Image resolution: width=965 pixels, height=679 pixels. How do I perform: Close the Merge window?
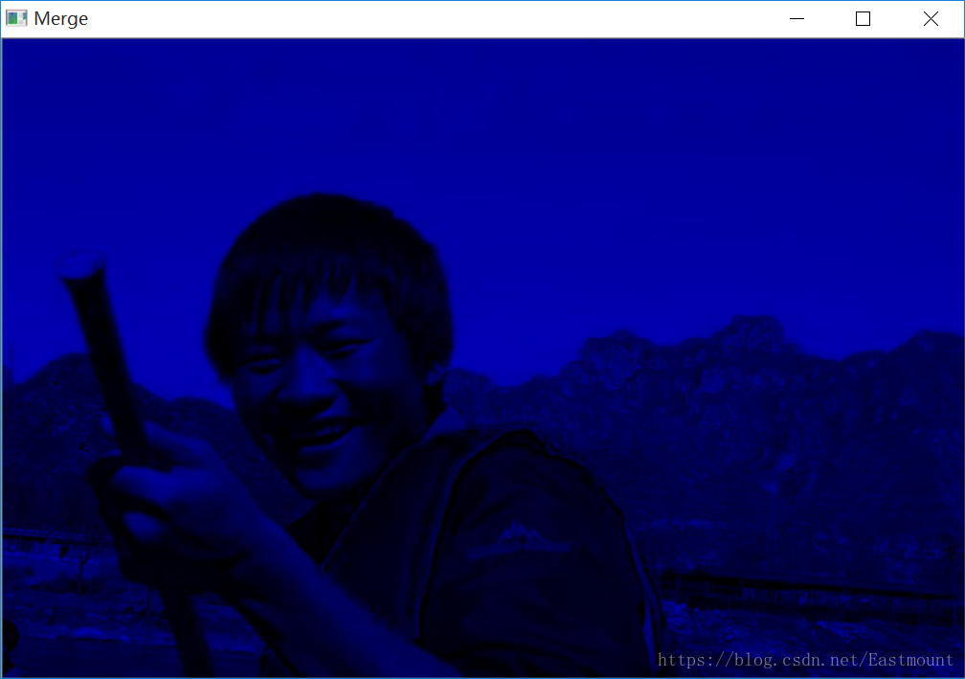click(x=931, y=19)
